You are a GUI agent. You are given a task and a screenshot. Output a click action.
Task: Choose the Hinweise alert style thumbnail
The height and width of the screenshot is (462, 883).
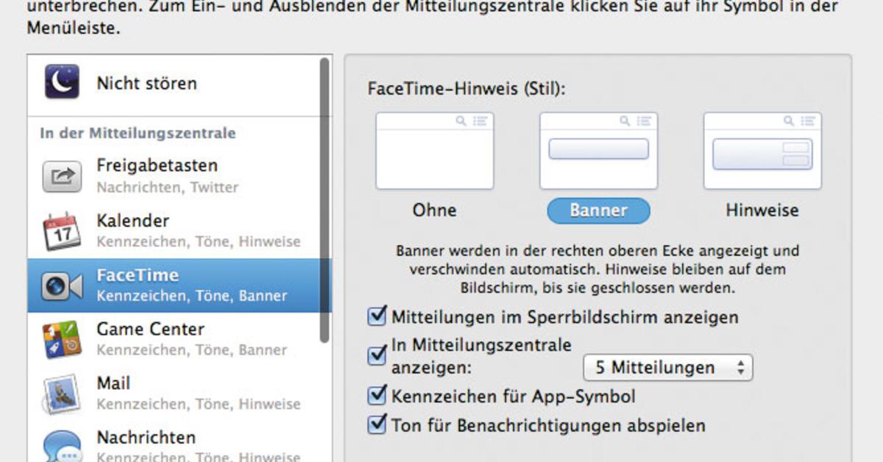click(762, 151)
